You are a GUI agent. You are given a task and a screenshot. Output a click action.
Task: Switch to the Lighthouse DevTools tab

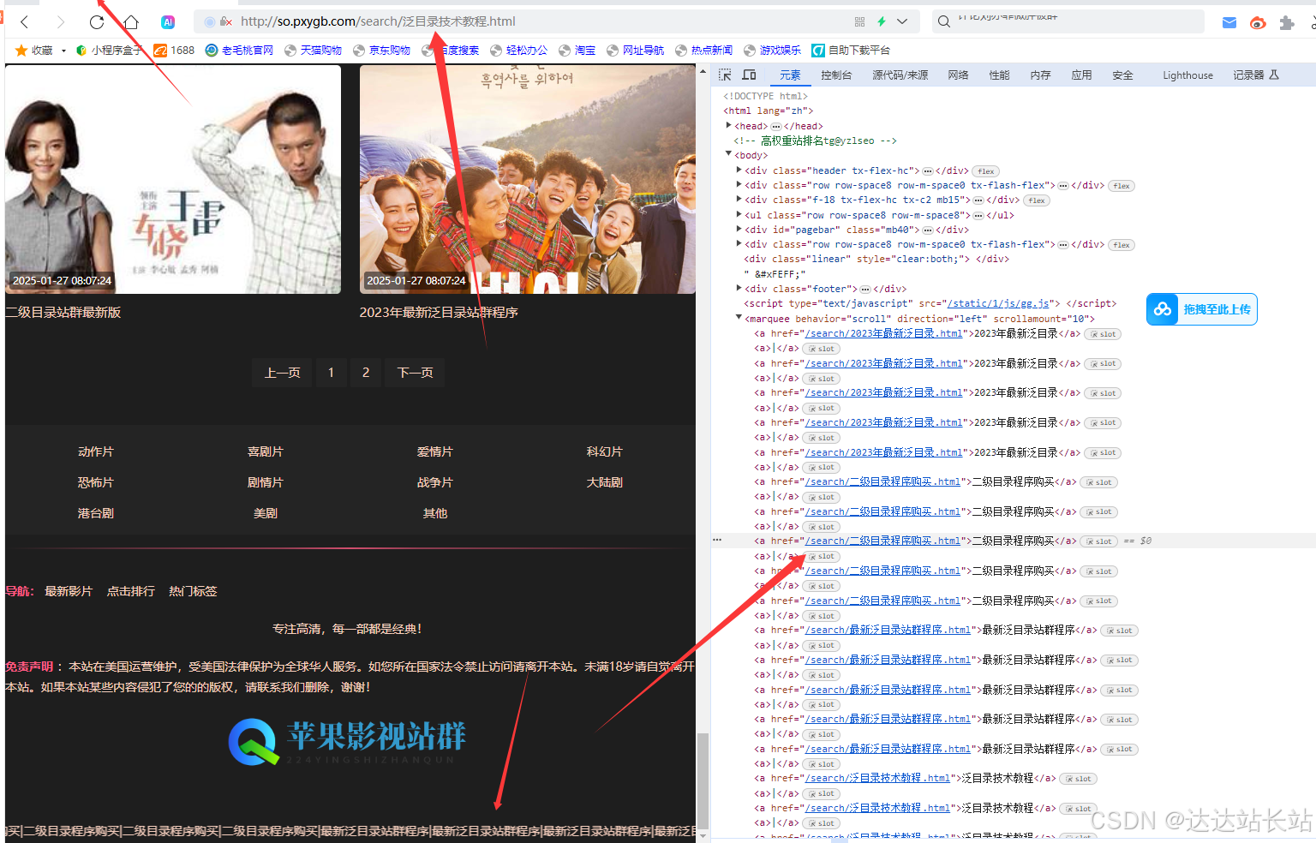point(1187,75)
